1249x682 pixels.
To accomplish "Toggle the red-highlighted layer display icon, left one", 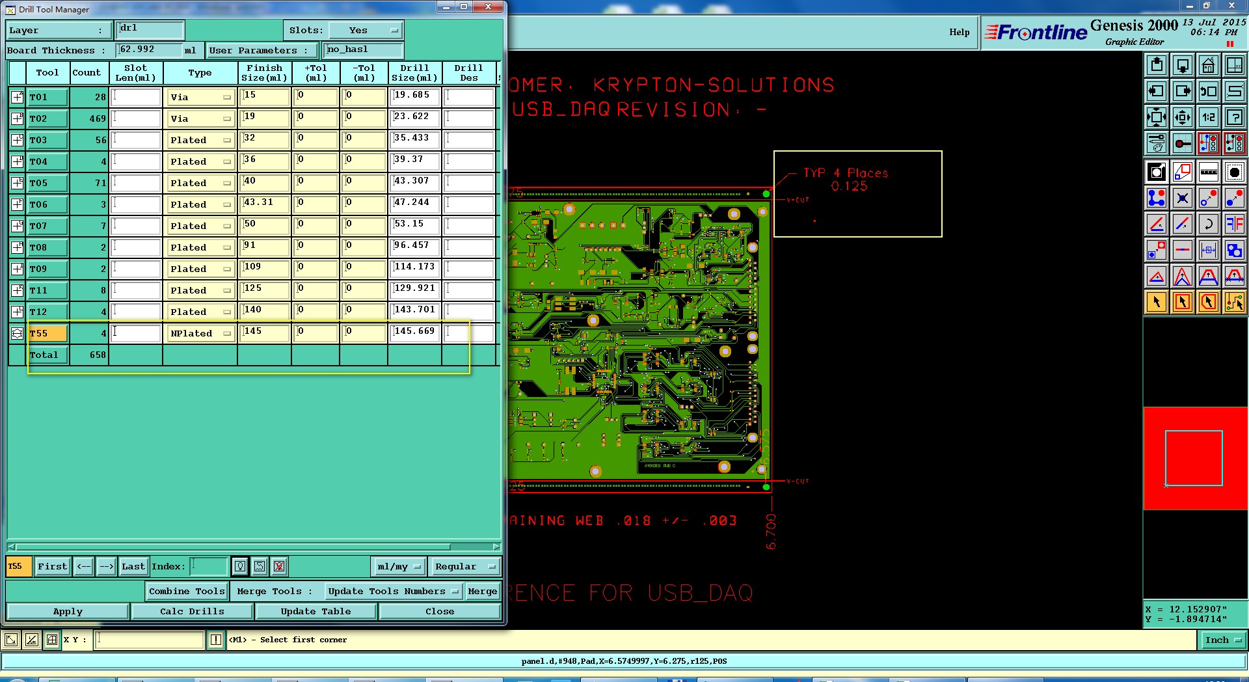I will [1209, 143].
